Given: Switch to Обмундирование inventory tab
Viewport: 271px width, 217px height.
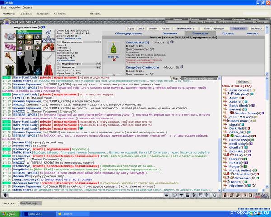Looking at the screenshot, I should (128, 33).
